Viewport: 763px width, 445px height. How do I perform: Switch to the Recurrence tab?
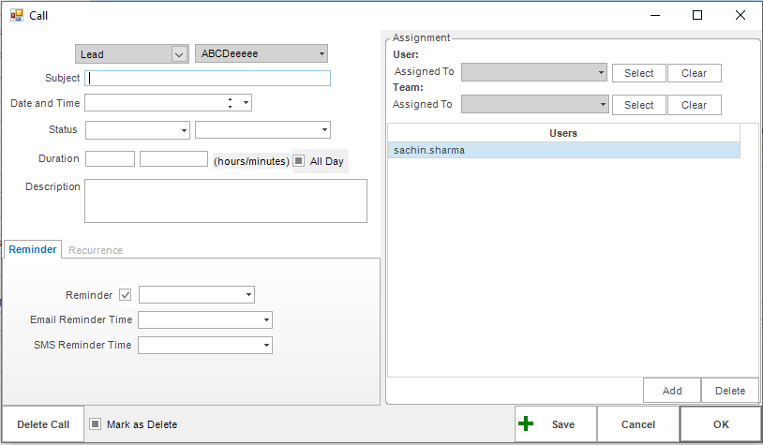[x=96, y=250]
